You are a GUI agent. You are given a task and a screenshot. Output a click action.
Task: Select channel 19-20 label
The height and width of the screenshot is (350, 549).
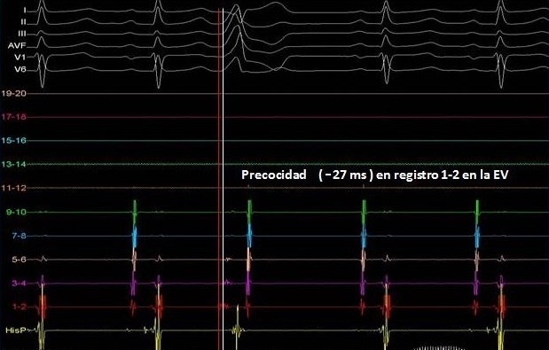(13, 94)
